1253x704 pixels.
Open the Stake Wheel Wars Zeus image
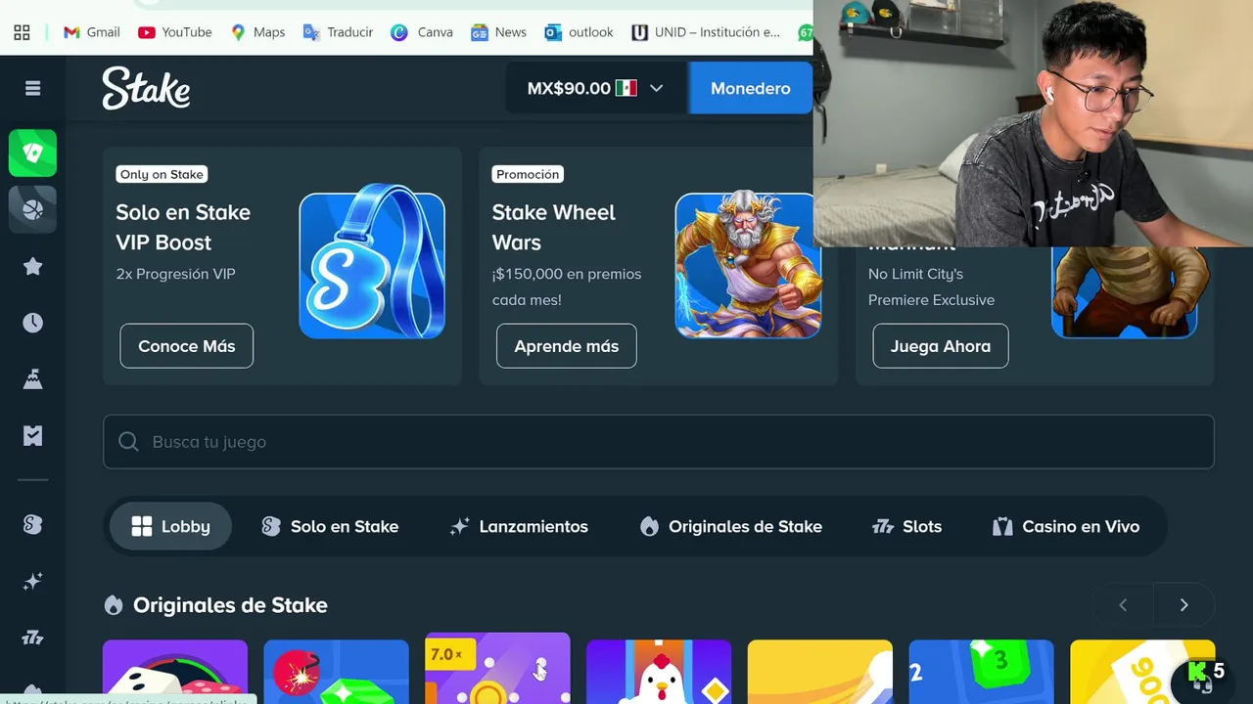tap(748, 266)
